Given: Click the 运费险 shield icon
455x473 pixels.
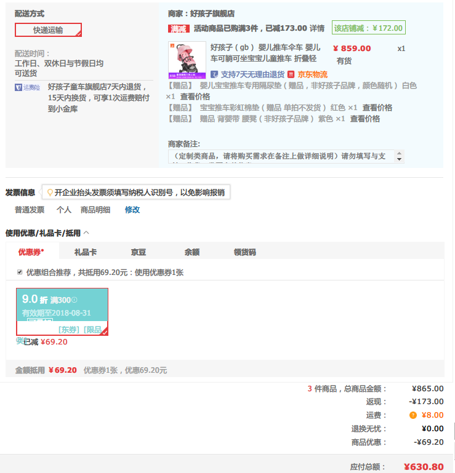Looking at the screenshot, I should tap(18, 87).
